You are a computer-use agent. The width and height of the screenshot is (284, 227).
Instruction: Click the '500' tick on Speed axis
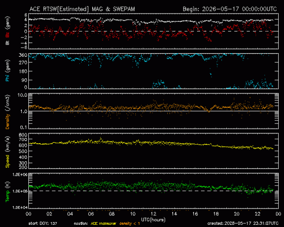[23, 151]
